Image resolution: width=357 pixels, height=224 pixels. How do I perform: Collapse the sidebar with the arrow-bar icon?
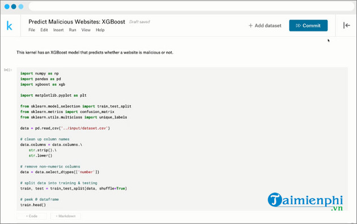(347, 25)
